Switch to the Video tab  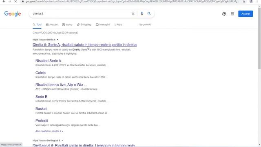(67, 24)
